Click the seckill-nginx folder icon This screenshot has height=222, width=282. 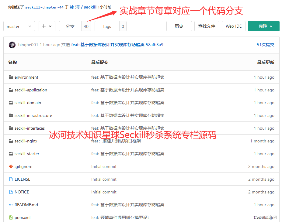click(x=11, y=141)
